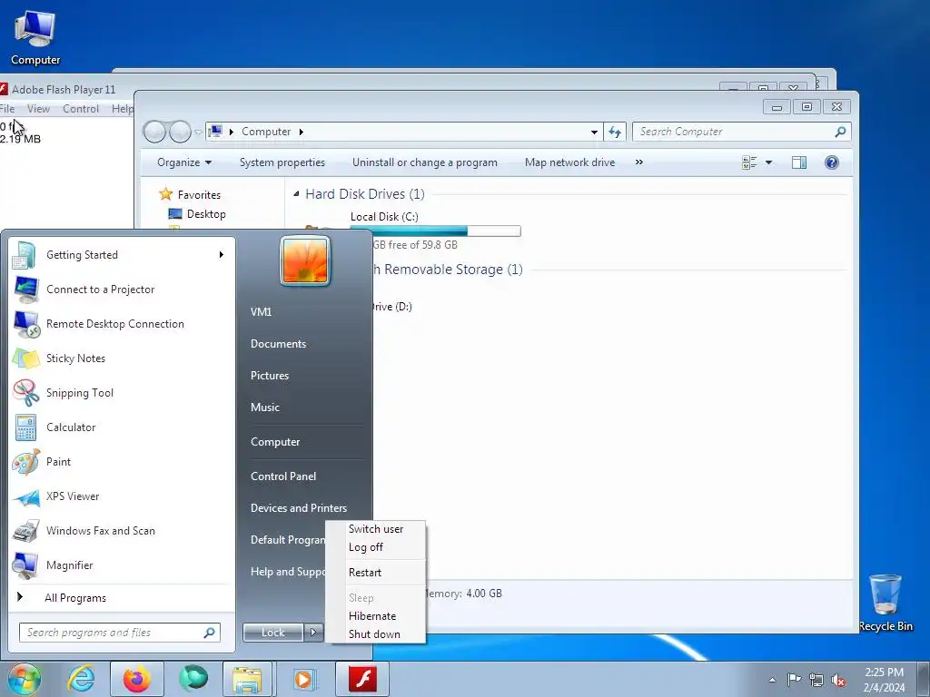This screenshot has width=930, height=697.
Task: Click Uninstall or change a program
Action: (425, 162)
